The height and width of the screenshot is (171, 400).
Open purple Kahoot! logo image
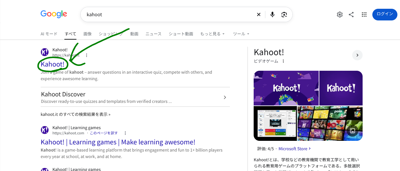coord(341,88)
